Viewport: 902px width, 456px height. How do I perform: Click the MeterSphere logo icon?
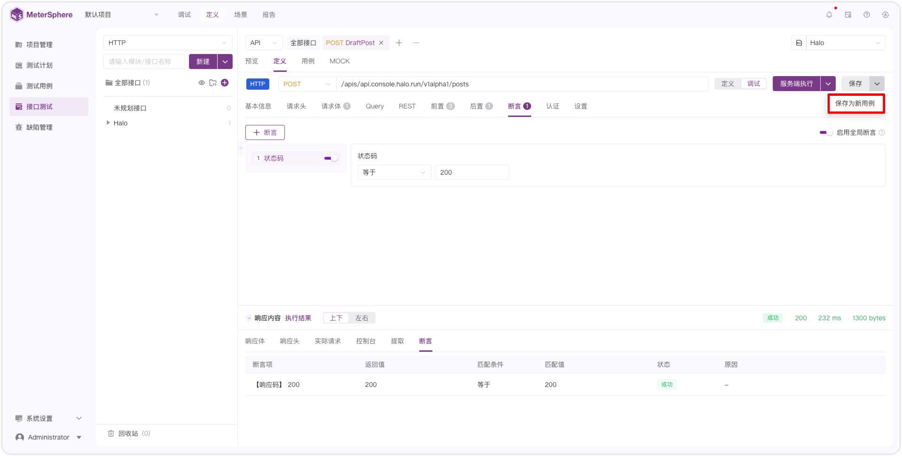click(16, 15)
